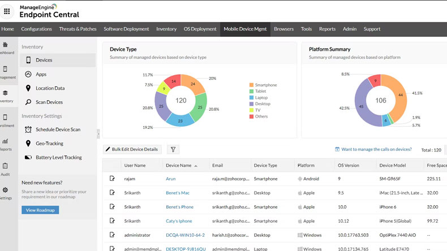
Task: Click the edit icon for rajam's row
Action: point(112,179)
